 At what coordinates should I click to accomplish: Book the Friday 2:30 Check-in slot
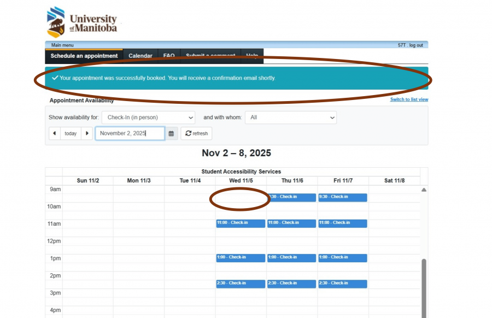[343, 284]
